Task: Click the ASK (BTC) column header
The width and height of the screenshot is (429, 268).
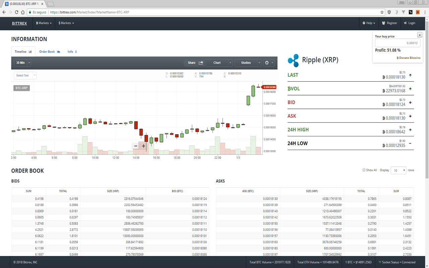Action: (x=248, y=191)
